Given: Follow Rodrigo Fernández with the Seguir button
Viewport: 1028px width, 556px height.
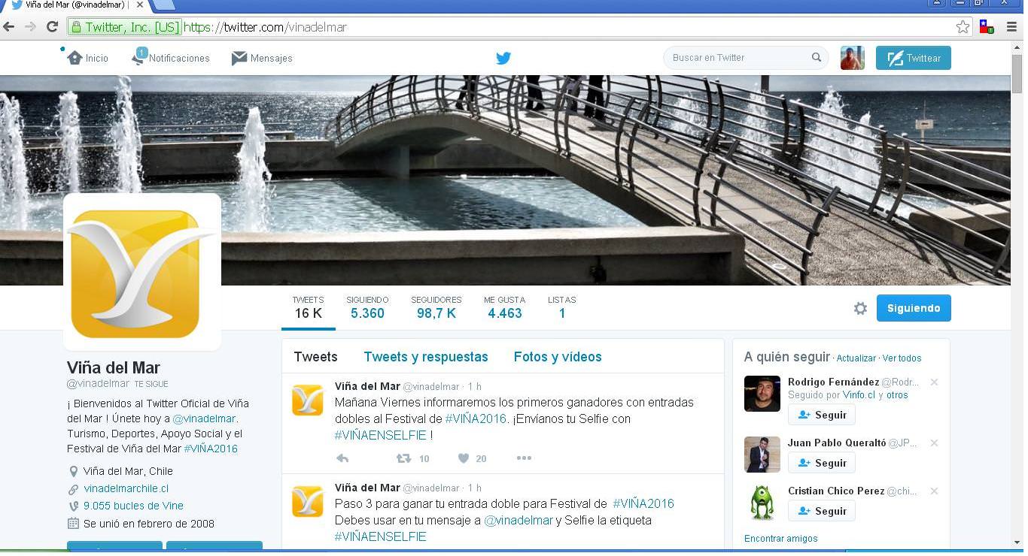Looking at the screenshot, I should (x=821, y=415).
